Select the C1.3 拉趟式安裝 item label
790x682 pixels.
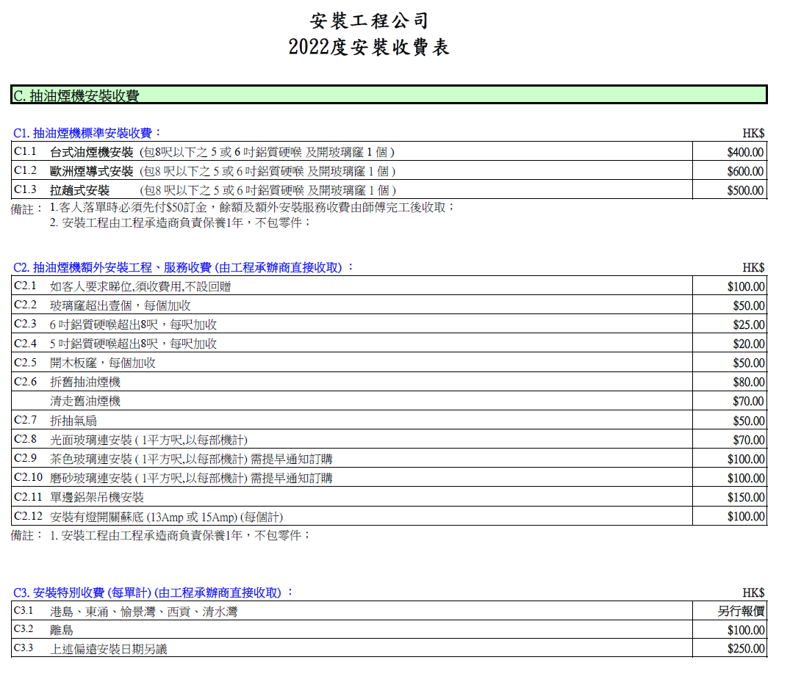79,190
